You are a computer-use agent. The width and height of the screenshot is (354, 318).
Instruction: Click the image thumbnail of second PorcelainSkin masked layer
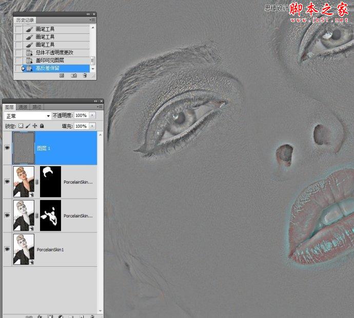point(24,215)
